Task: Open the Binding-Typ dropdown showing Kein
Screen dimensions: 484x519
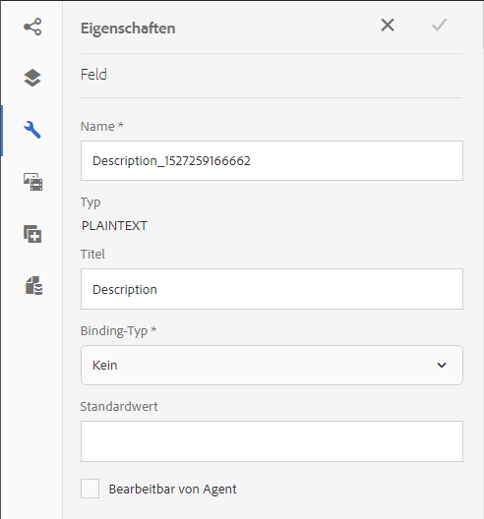Action: 272,365
